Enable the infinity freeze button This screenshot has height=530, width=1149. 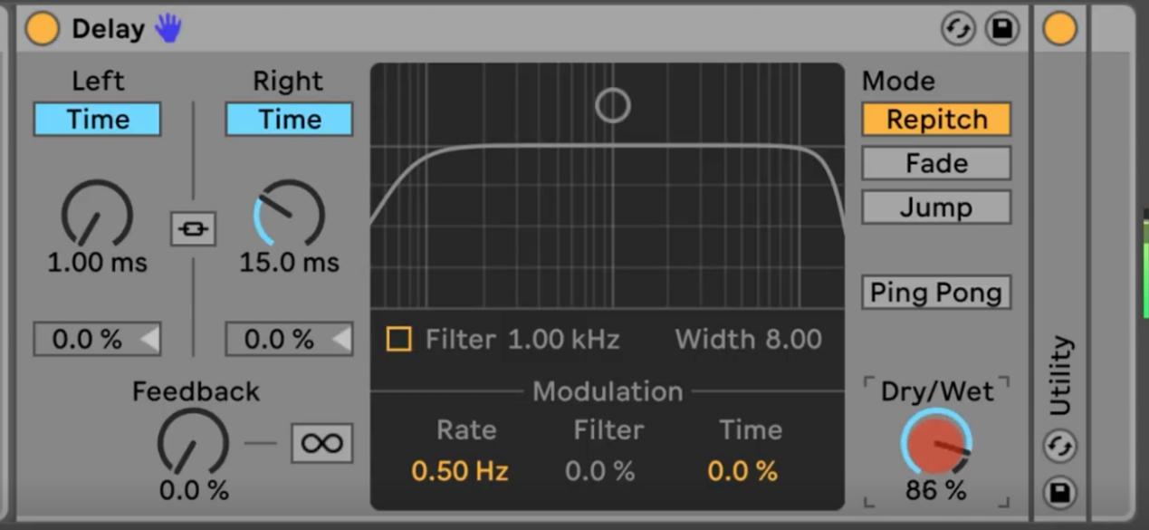[321, 443]
